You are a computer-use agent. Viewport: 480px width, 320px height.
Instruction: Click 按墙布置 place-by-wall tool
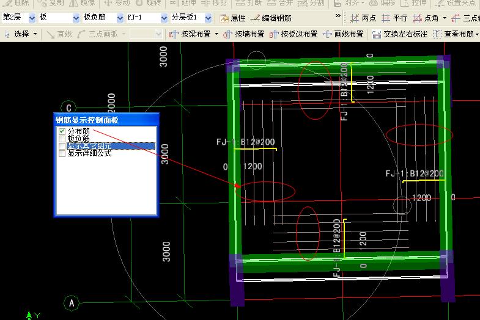coord(244,34)
